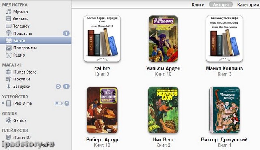The height and width of the screenshot is (150, 260).
Task: Select the iPad Dima device label
Action: pos(23,103)
